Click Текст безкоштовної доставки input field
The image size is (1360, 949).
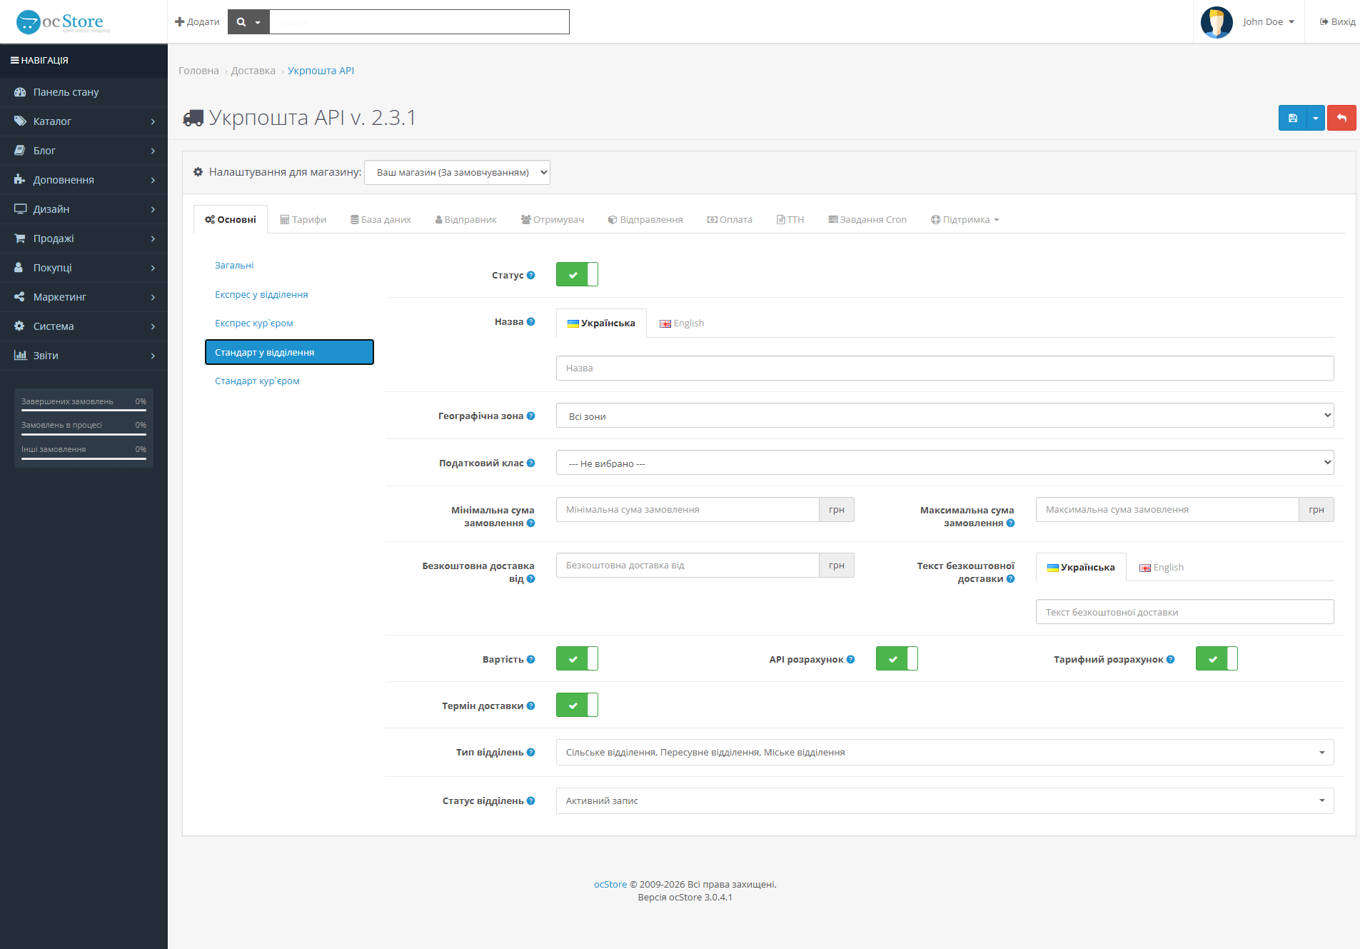click(1184, 612)
